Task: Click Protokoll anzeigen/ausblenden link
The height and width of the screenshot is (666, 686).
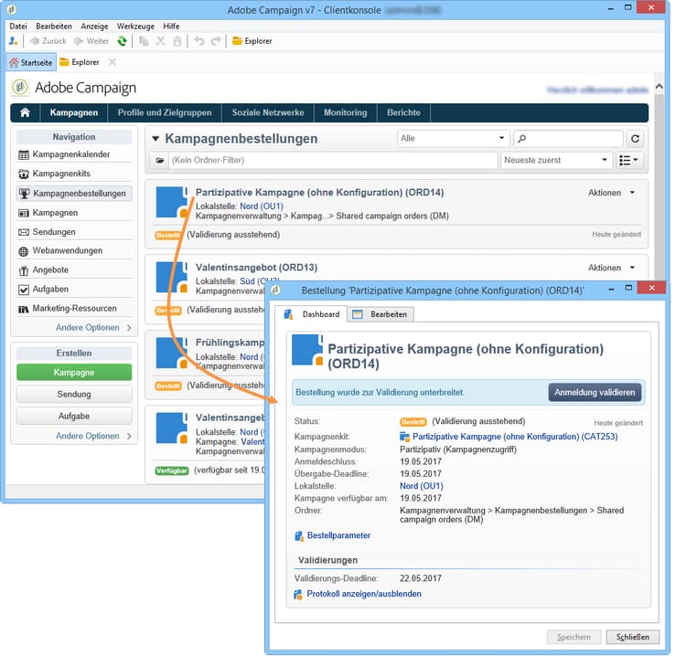Action: [x=364, y=595]
